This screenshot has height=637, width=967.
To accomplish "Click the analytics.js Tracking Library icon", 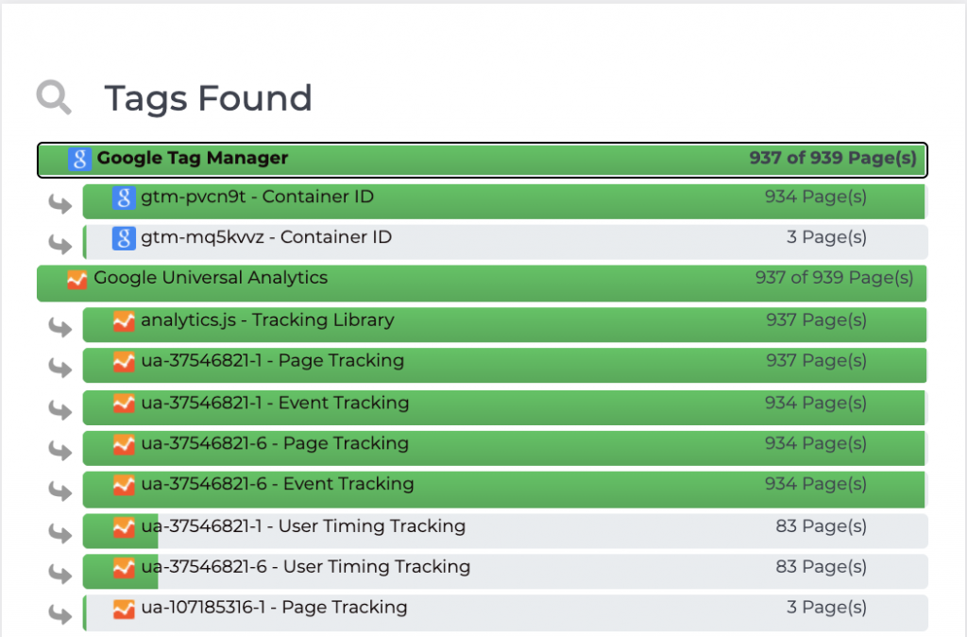I will point(124,321).
